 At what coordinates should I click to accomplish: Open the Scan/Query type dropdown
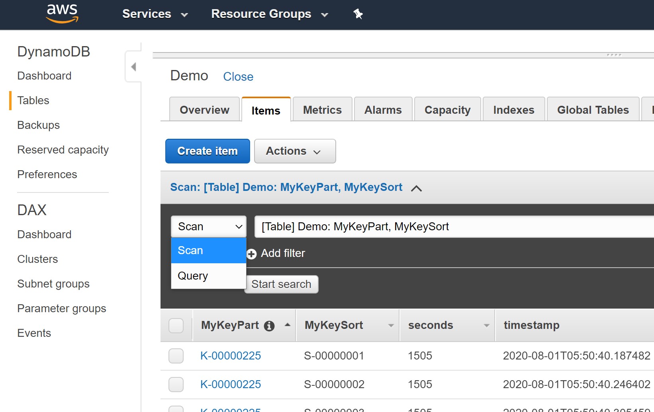[209, 227]
